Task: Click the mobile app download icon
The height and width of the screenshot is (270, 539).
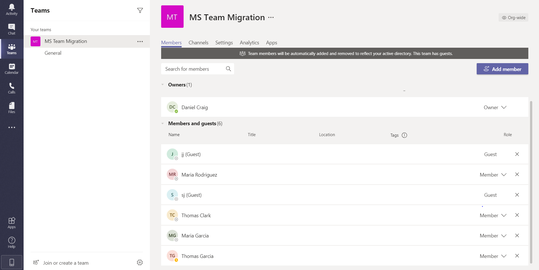Action: (x=12, y=262)
